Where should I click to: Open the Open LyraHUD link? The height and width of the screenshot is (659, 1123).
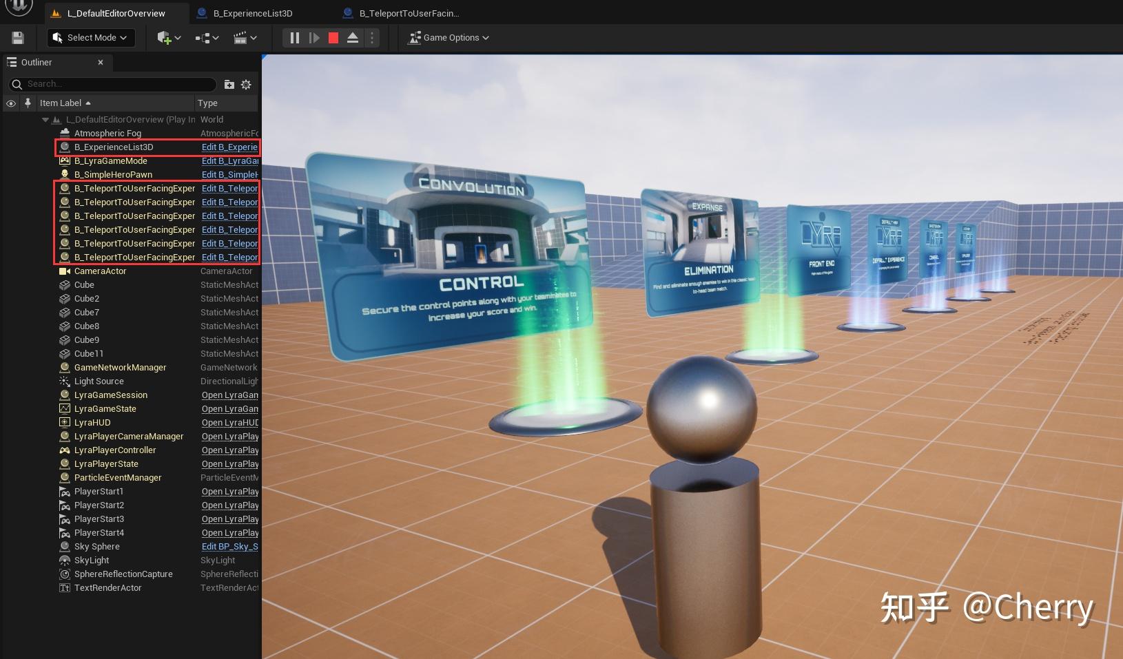coord(229,423)
